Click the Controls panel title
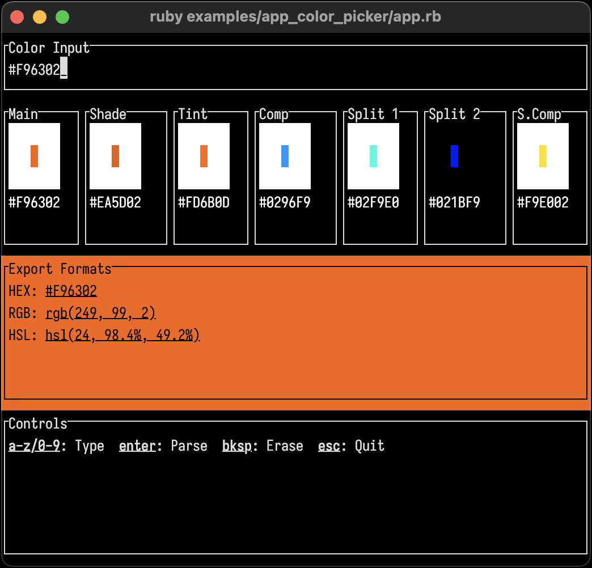The height and width of the screenshot is (568, 592). coord(38,424)
